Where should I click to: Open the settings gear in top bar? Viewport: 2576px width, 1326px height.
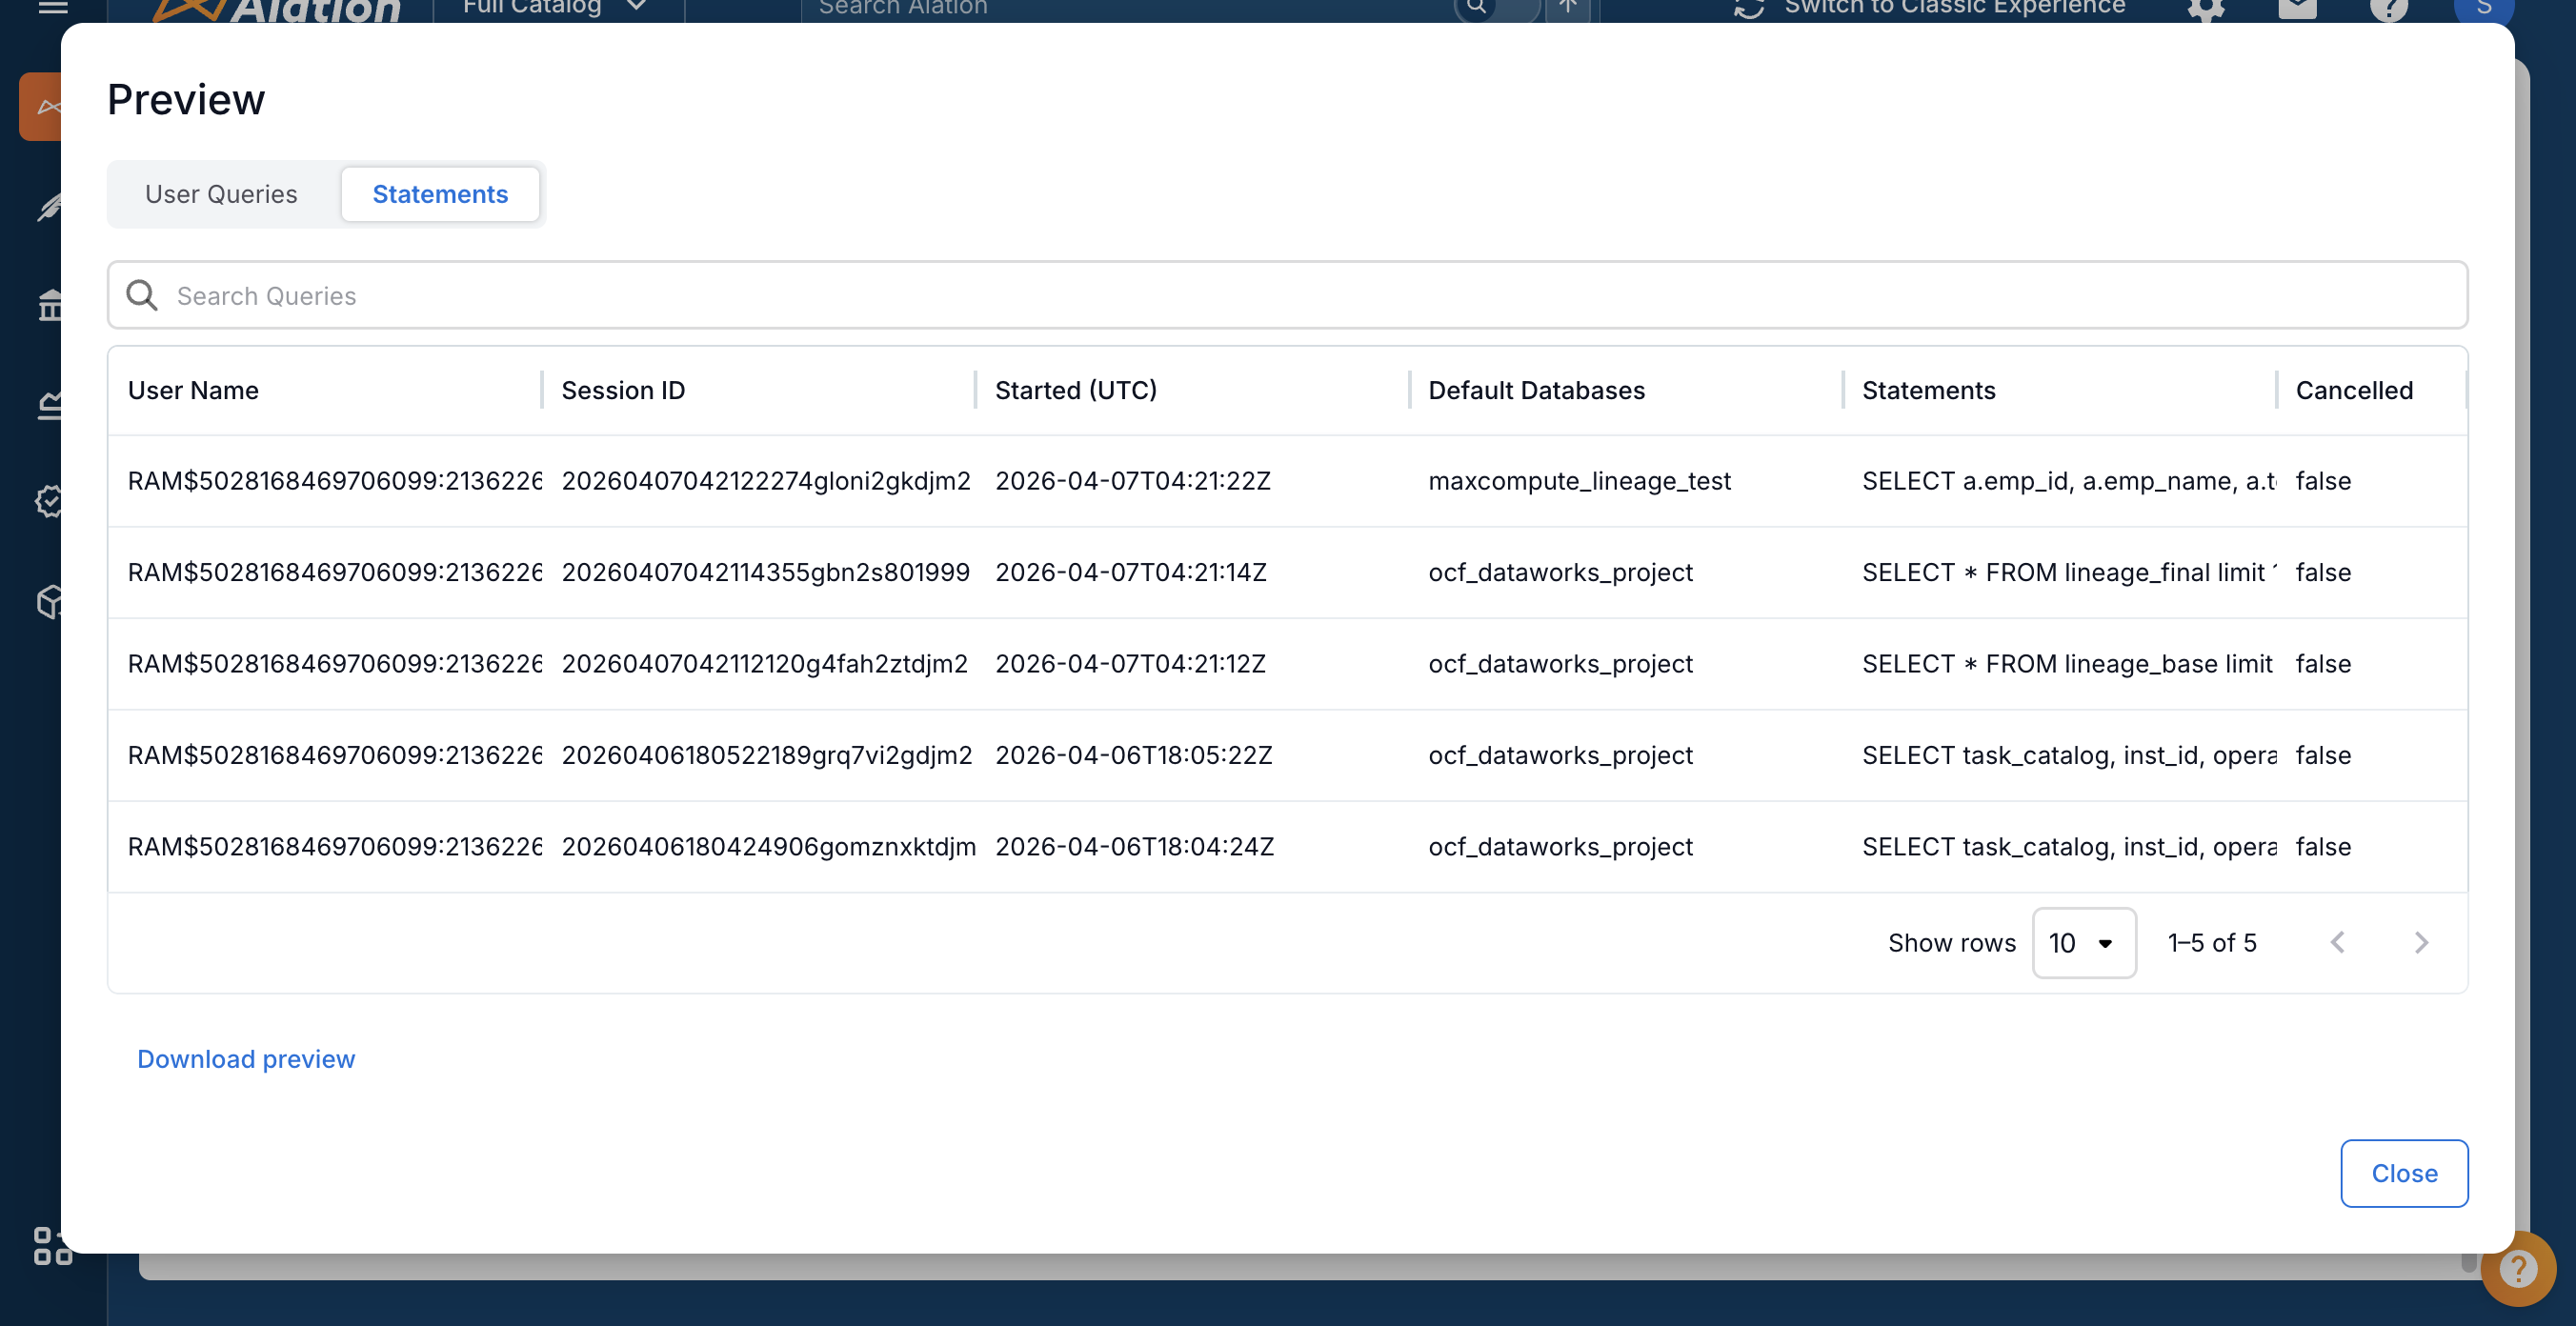[x=2207, y=10]
